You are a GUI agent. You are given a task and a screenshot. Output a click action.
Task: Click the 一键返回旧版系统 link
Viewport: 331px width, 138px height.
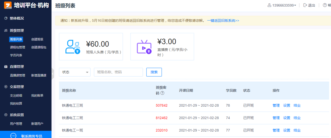pyautogui.click(x=223, y=21)
